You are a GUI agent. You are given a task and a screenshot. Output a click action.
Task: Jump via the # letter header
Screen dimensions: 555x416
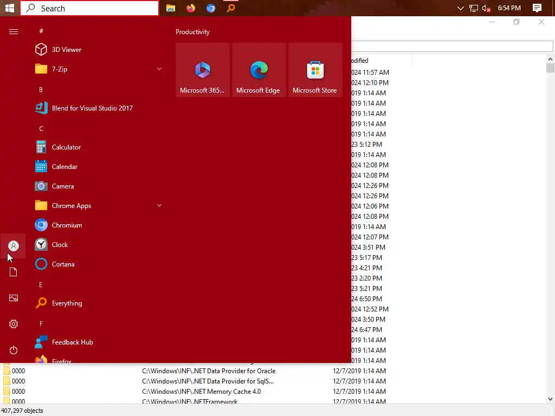click(41, 31)
